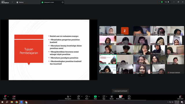Click the gallery panel resize handle
The width and height of the screenshot is (185, 104).
pyautogui.click(x=98, y=50)
